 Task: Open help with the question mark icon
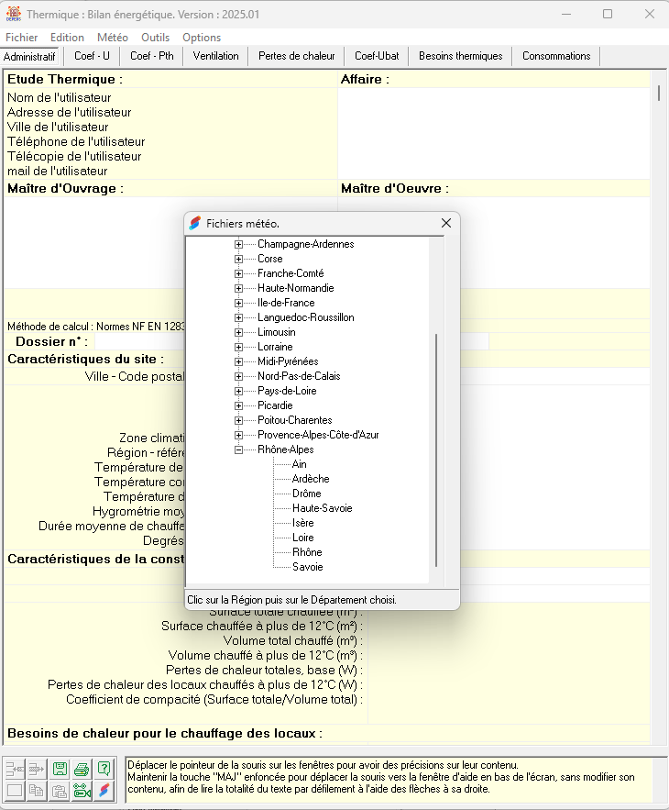(x=104, y=769)
